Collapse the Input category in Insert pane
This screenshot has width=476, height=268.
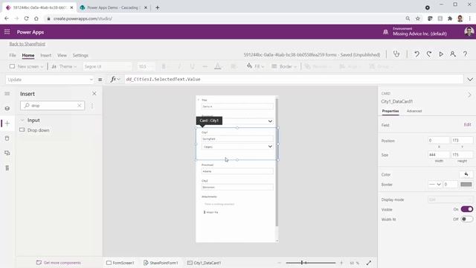(x=22, y=121)
